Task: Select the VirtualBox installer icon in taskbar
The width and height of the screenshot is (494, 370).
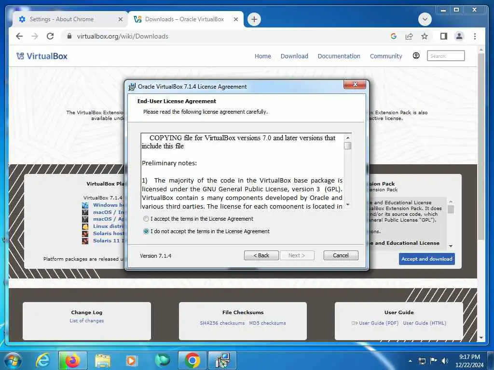Action: tap(222, 360)
